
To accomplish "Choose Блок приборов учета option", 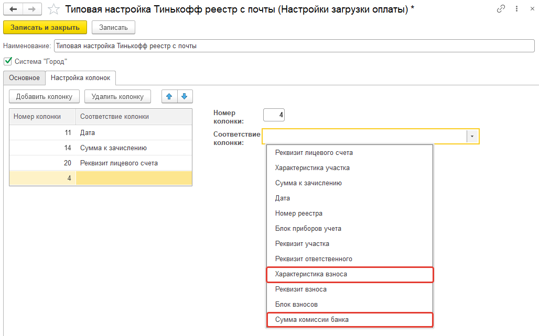I will [x=350, y=229].
